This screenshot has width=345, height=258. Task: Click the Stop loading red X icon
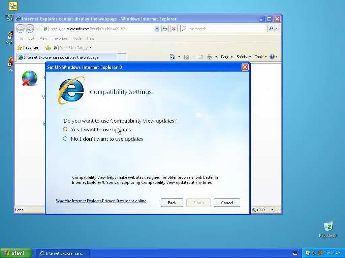tap(174, 29)
